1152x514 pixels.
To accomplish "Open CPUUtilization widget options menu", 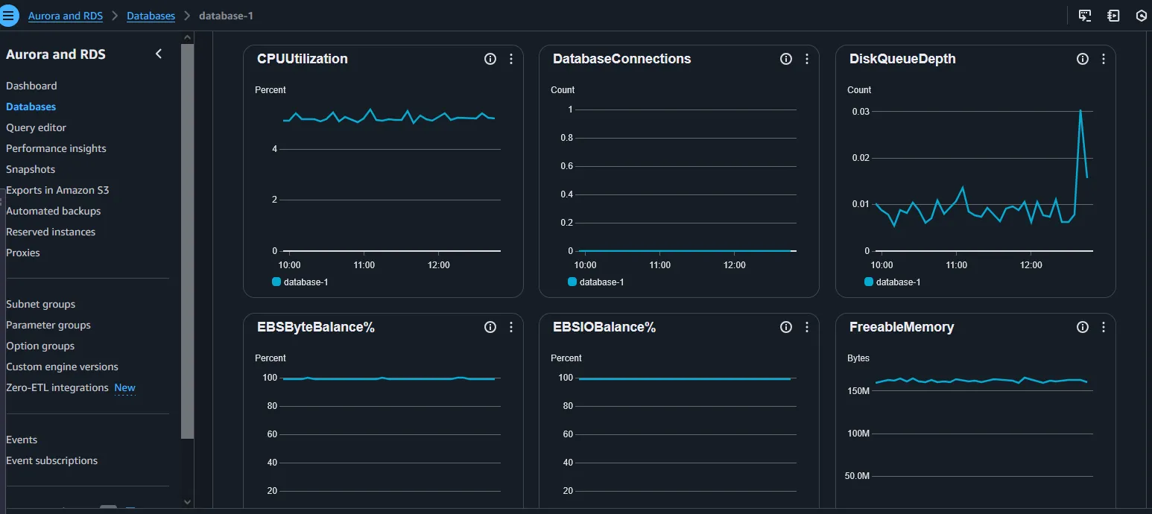I will [x=511, y=59].
